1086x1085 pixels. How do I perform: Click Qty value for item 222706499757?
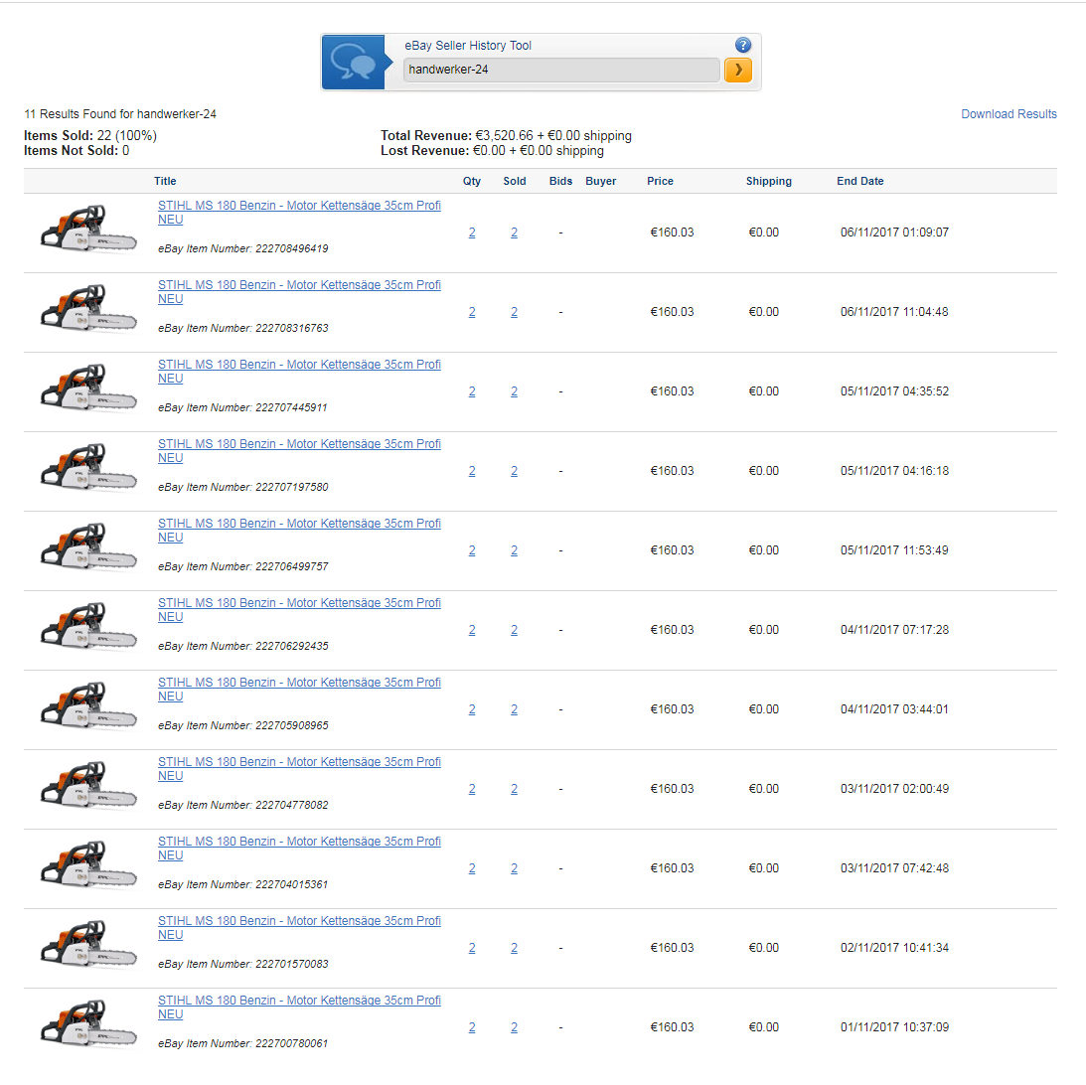click(x=472, y=550)
